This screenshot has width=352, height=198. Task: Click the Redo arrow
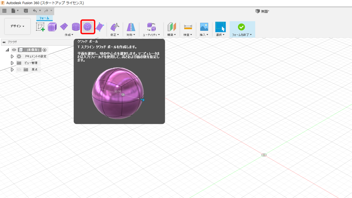pos(46,11)
